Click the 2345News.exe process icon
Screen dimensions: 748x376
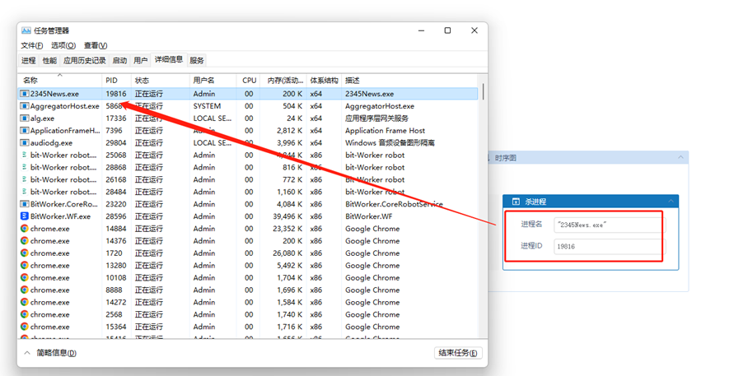tap(25, 94)
